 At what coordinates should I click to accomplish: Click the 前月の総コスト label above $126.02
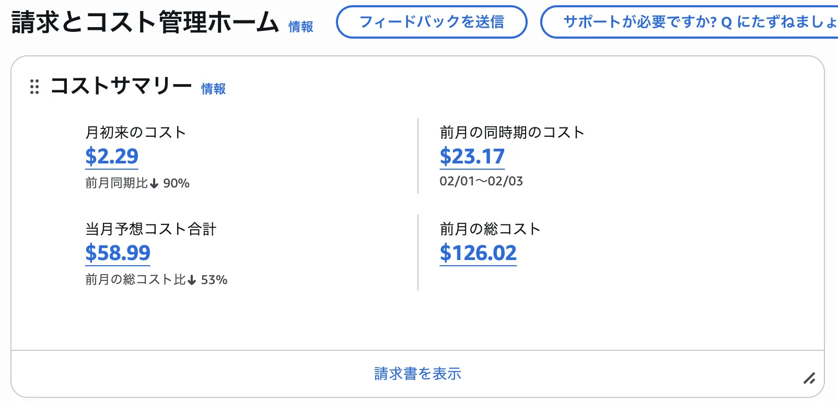tap(490, 229)
